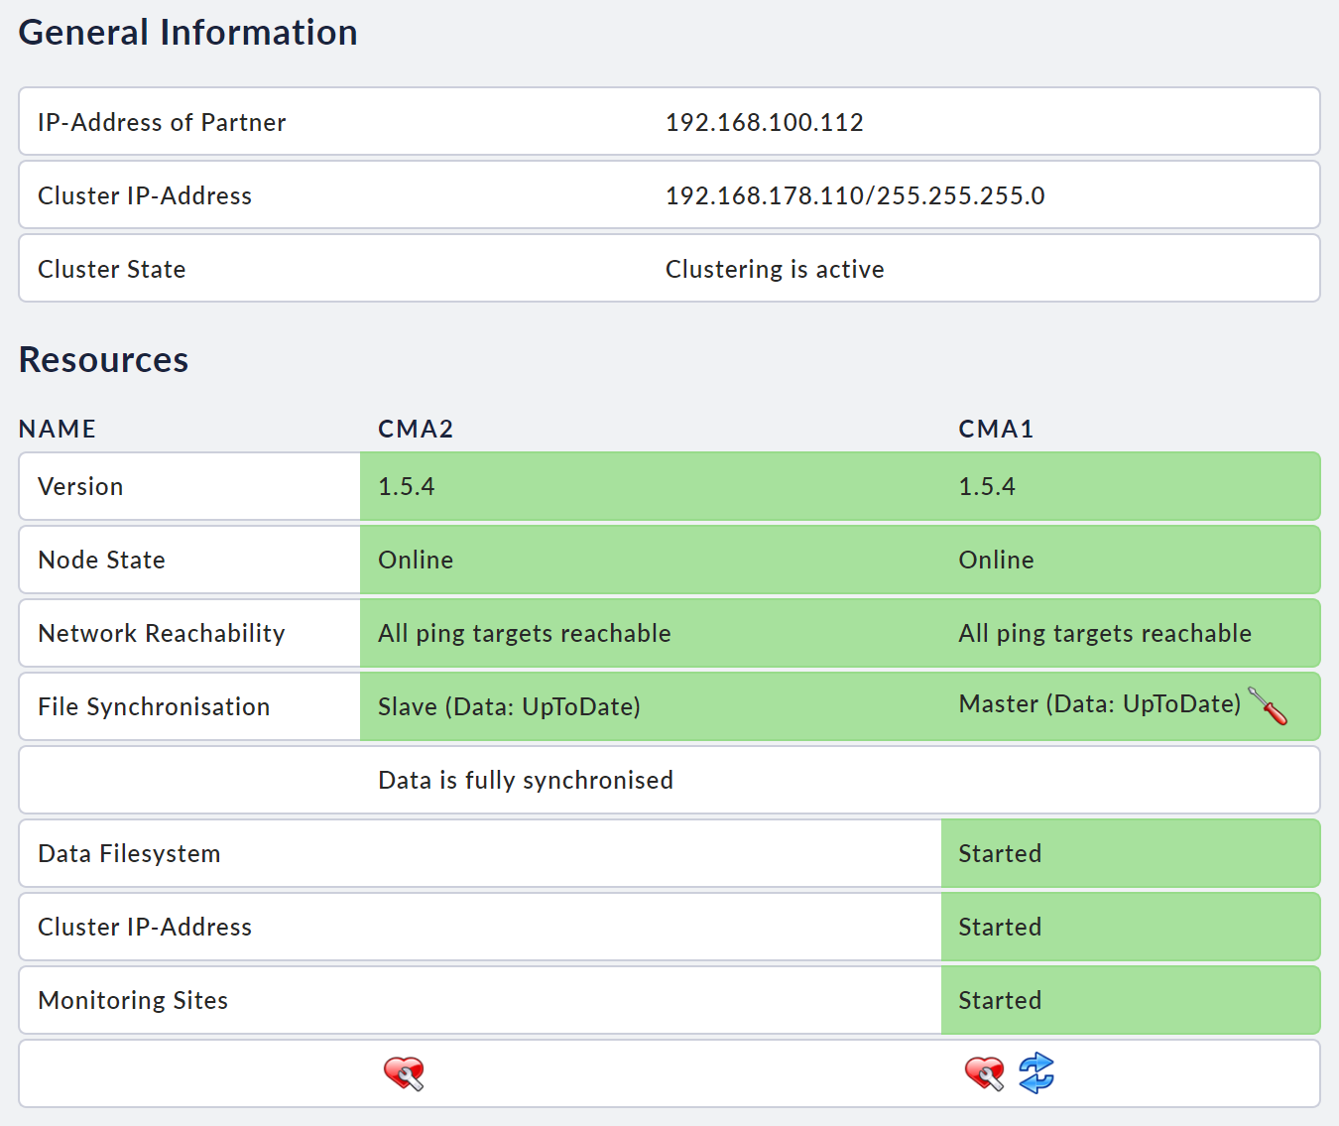The height and width of the screenshot is (1126, 1339).
Task: Click the CMA2 column header
Action: click(x=416, y=429)
